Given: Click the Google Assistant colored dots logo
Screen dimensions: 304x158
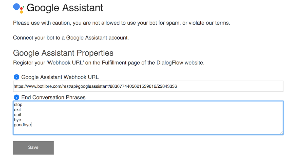Looking at the screenshot, I should 18,8.
